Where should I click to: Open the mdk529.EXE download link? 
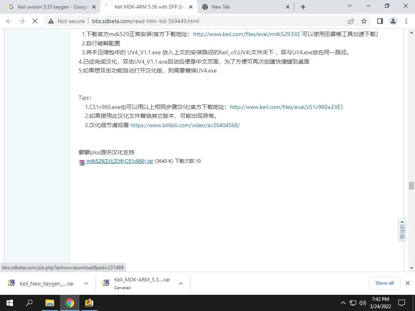pos(247,34)
